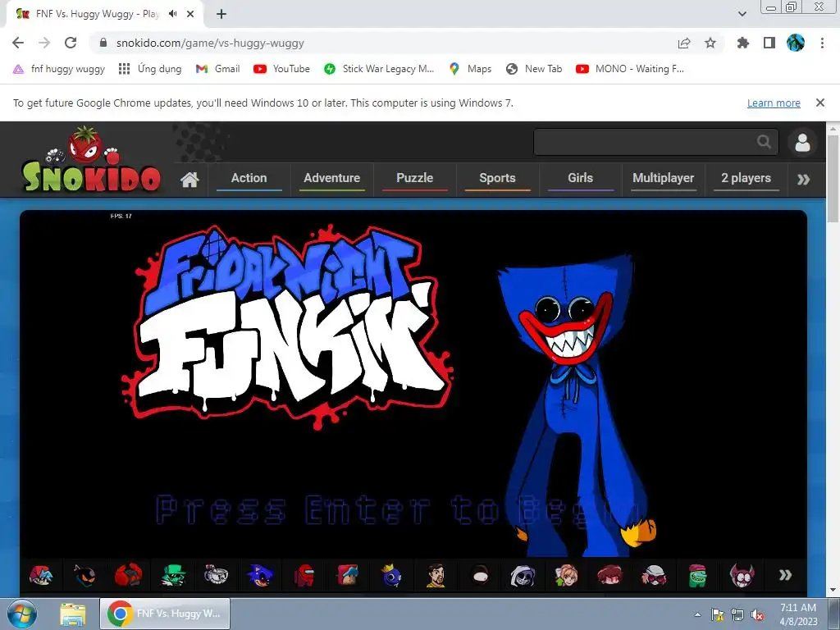Open the Sonic.exe character icon
This screenshot has height=630, width=840.
point(260,575)
